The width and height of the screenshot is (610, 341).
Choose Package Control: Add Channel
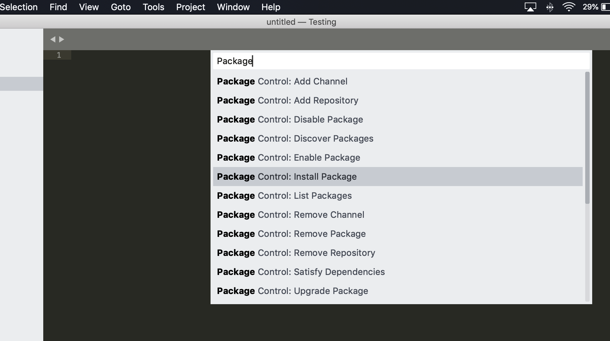(282, 81)
